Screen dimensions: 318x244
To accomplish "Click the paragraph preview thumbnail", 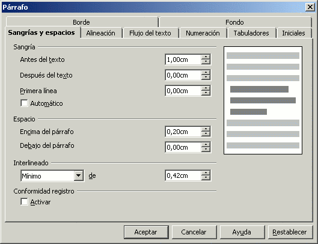I will pyautogui.click(x=263, y=100).
